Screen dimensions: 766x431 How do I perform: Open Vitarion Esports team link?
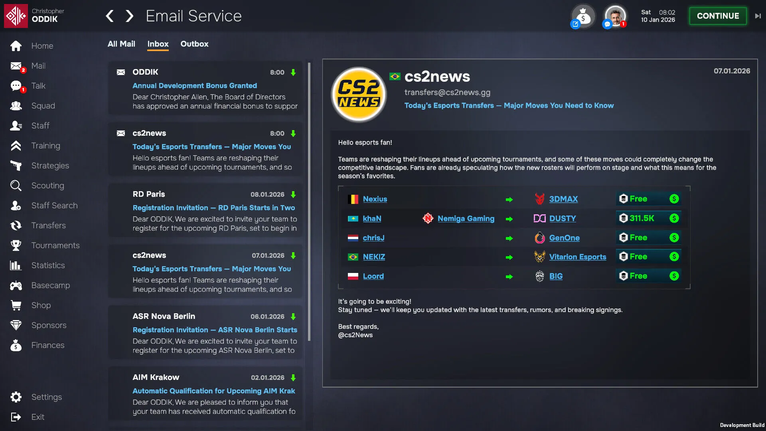point(577,257)
